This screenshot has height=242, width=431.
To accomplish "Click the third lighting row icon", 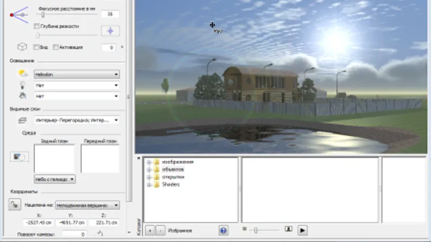I will (x=23, y=96).
